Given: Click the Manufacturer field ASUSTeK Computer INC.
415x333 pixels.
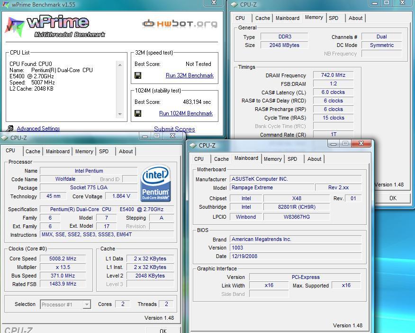Looking at the screenshot, I should (295, 179).
